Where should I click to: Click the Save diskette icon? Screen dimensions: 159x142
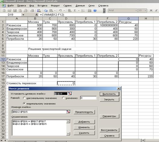tap(15, 11)
